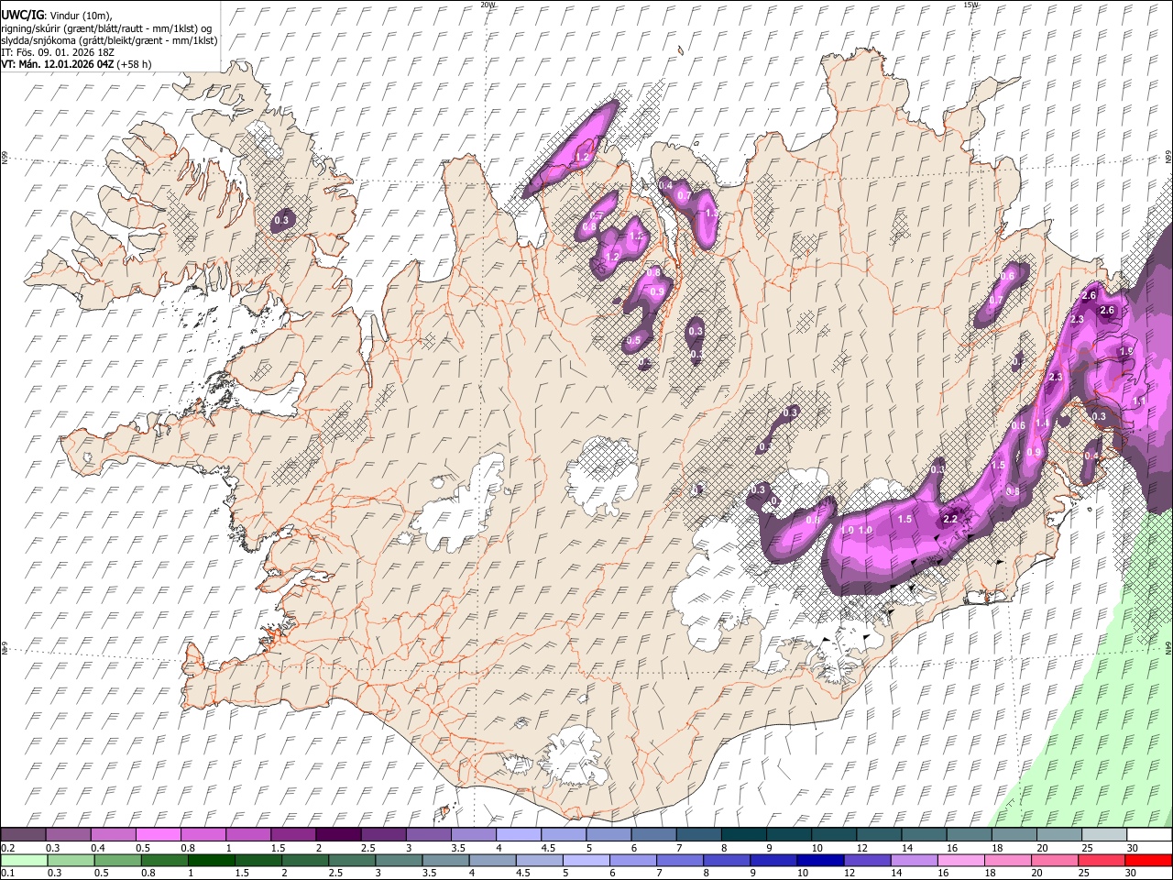This screenshot has width=1173, height=880.
Task: Pick the upper-scale swatch between 5 and 6
Action: coord(608,834)
